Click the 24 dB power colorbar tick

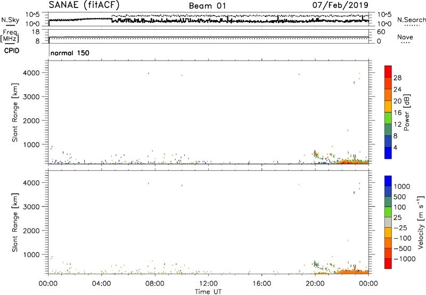(397, 89)
